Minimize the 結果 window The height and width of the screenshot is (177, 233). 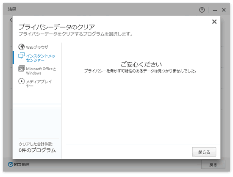click(x=215, y=10)
